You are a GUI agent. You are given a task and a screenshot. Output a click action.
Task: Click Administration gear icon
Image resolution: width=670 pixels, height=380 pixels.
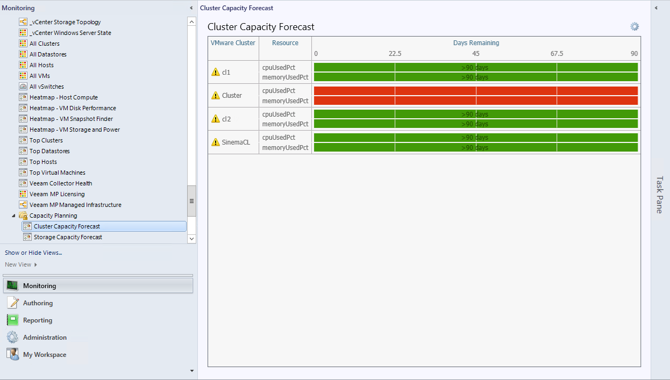(x=12, y=337)
